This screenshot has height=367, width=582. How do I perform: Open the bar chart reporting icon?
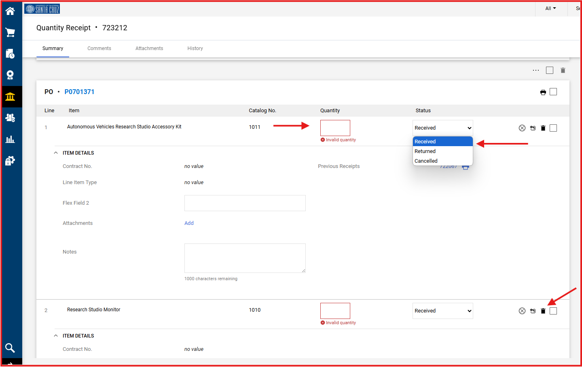pyautogui.click(x=10, y=139)
